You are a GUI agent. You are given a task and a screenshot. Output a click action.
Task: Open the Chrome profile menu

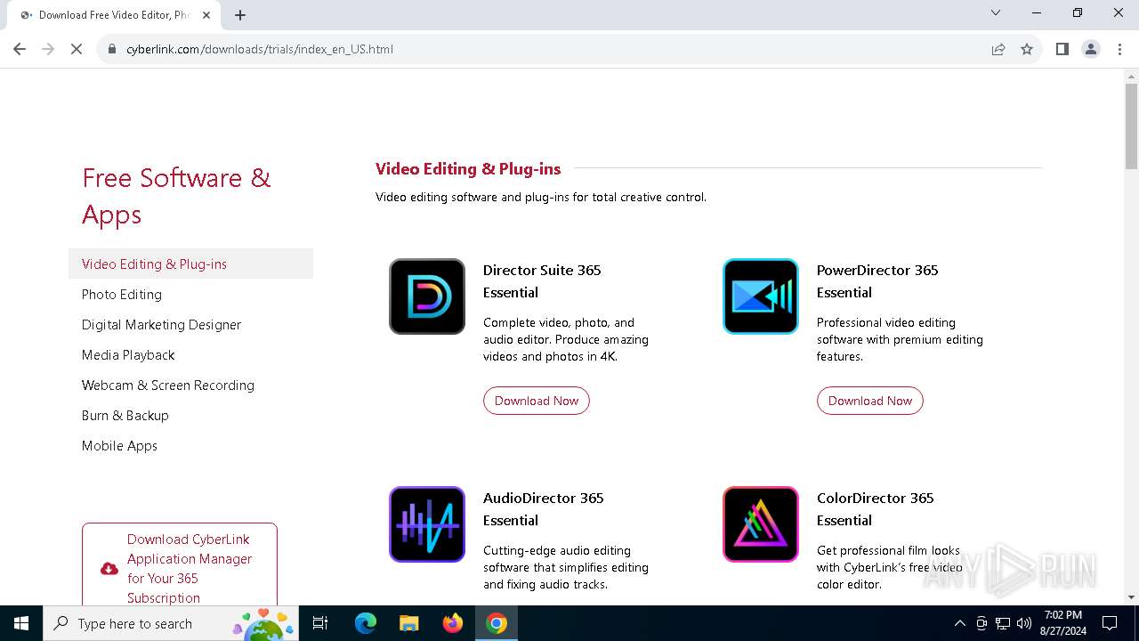click(x=1091, y=49)
